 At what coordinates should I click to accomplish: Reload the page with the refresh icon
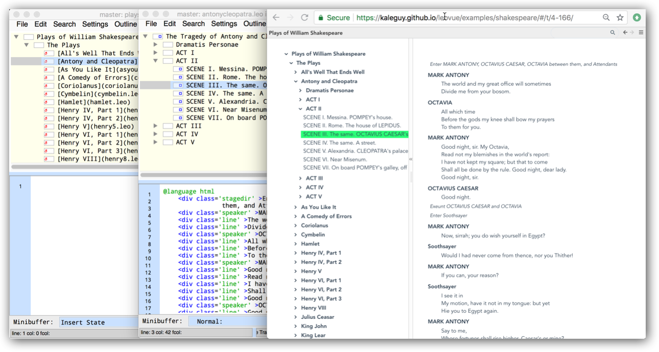click(304, 17)
